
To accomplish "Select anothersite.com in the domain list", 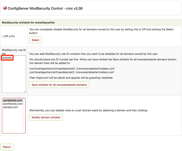I will pos(13,104).
